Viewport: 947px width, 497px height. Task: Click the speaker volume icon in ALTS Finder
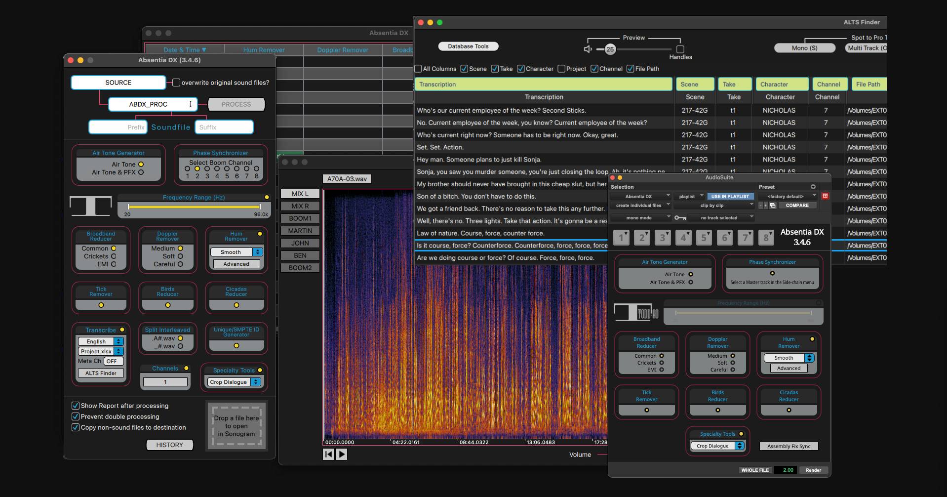point(588,49)
